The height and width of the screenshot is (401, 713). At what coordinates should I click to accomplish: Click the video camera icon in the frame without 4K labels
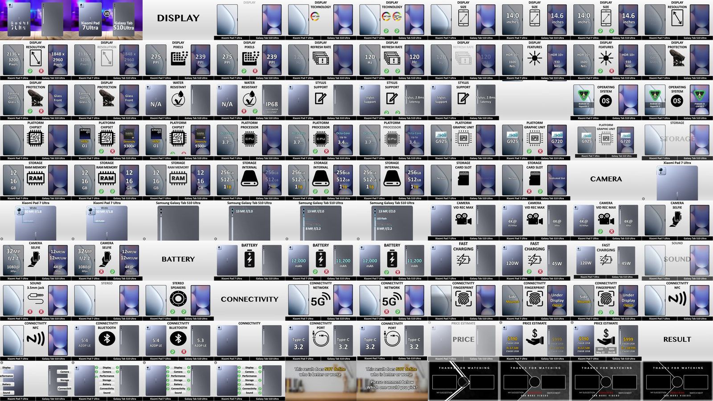point(463,219)
